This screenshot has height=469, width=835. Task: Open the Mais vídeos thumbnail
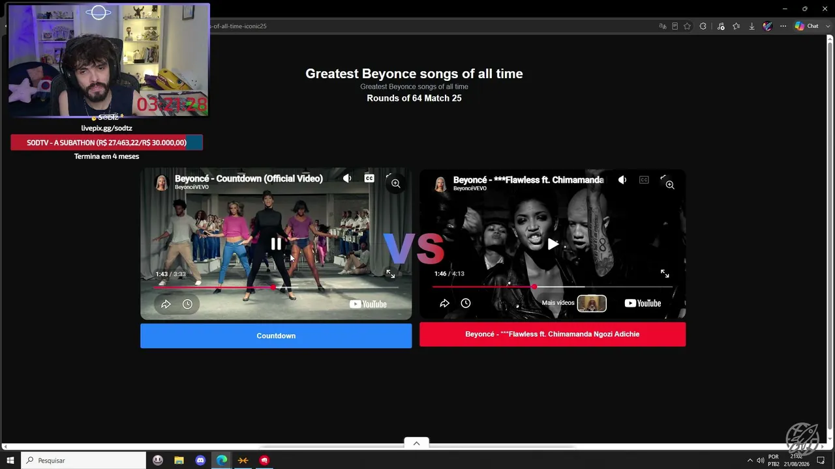[592, 304]
